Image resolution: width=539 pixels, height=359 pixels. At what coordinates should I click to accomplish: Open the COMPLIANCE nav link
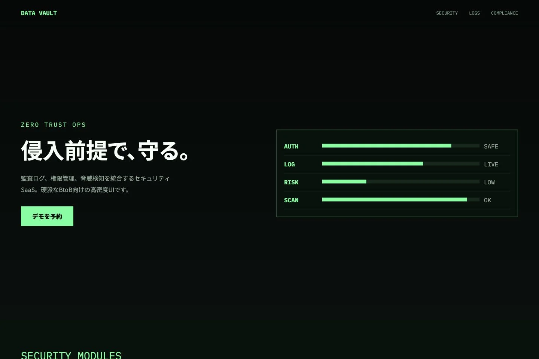point(505,13)
